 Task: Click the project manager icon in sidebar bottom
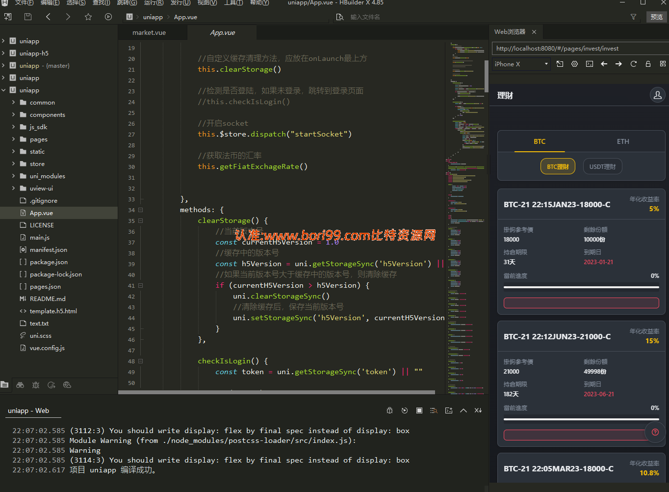click(x=4, y=385)
